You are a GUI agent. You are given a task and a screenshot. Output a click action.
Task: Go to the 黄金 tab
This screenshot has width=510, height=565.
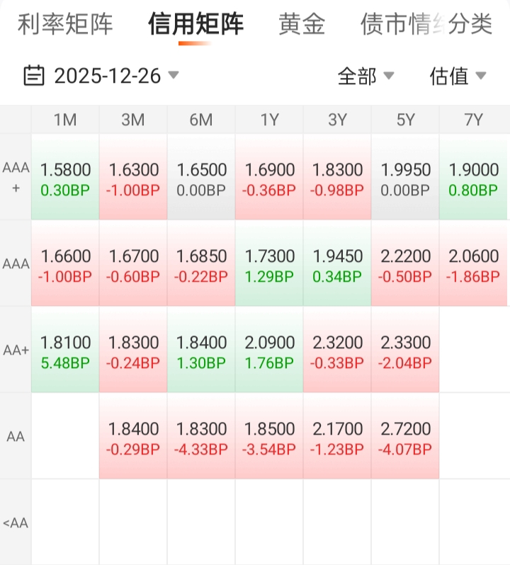coord(302,24)
